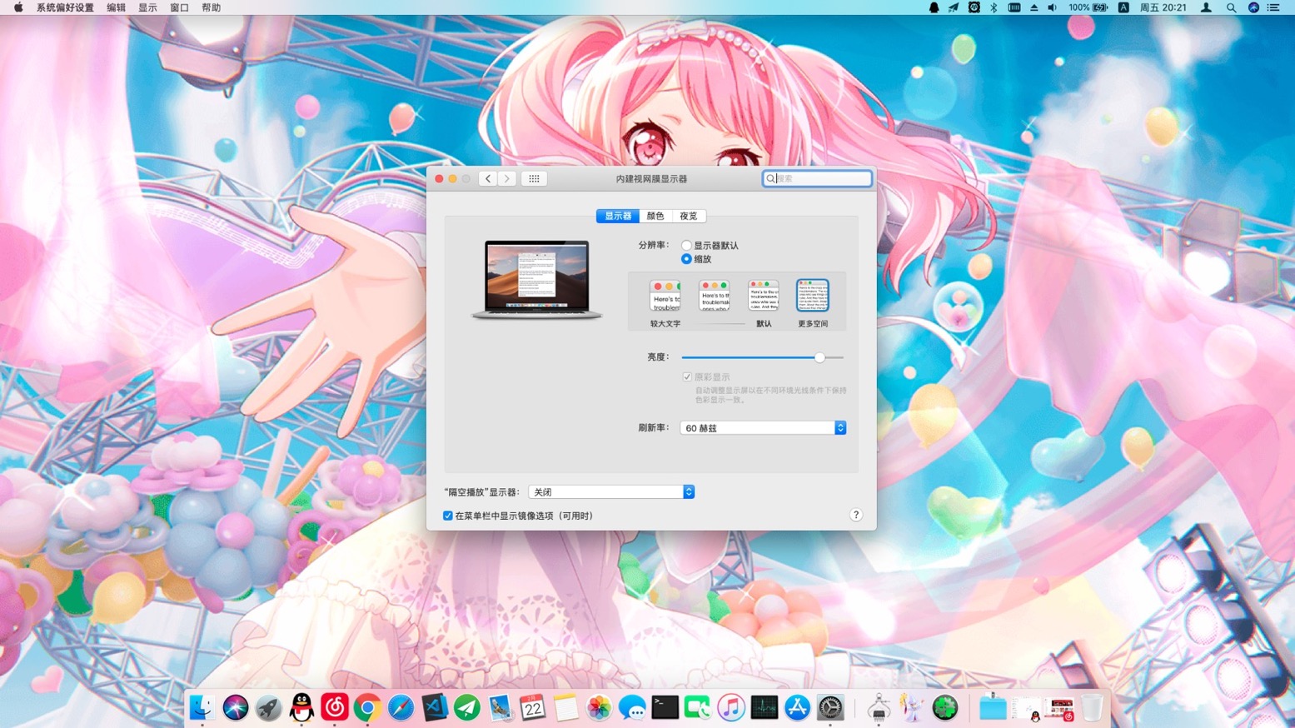Screen dimensions: 1295x728
Task: Open the input source A menu
Action: click(x=1123, y=7)
